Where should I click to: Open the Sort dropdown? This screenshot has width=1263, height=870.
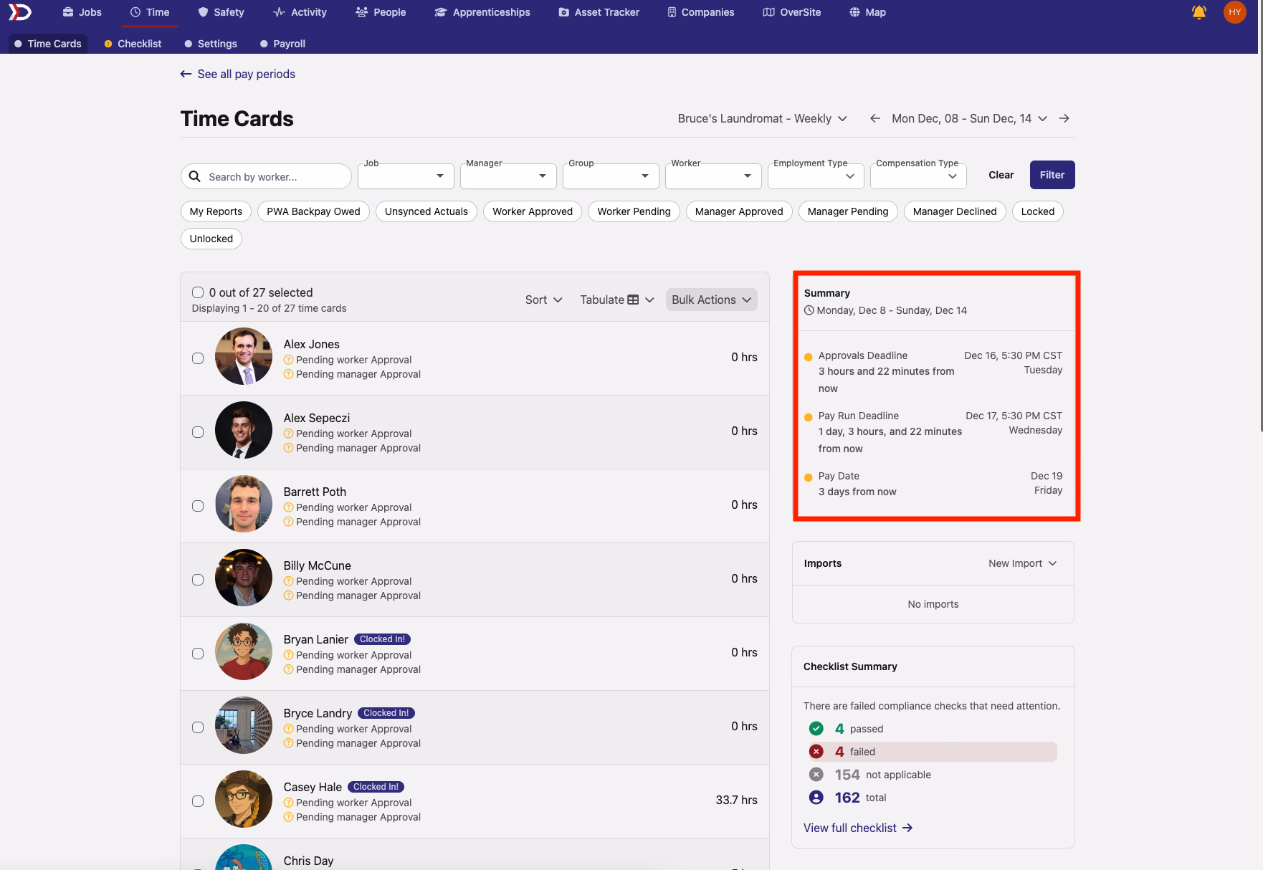[543, 300]
